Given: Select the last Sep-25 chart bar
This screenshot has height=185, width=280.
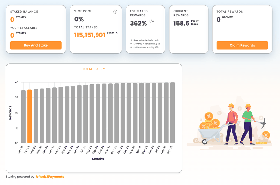Looking at the screenshot, I should (x=173, y=113).
